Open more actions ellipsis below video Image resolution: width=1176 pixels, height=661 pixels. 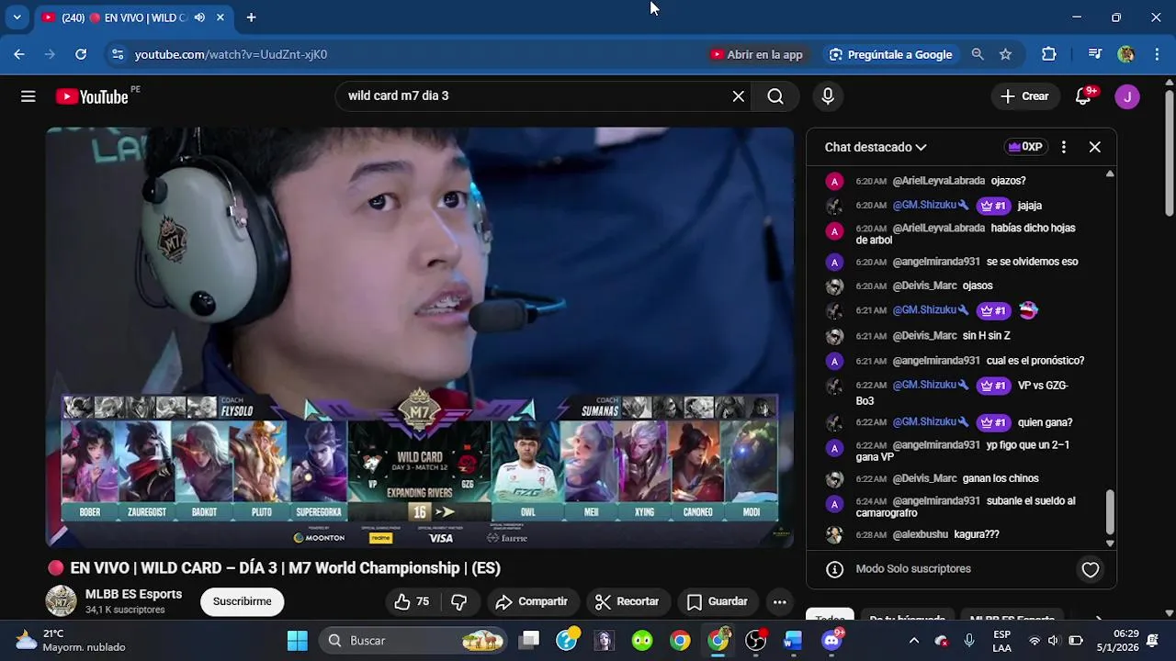tap(779, 602)
